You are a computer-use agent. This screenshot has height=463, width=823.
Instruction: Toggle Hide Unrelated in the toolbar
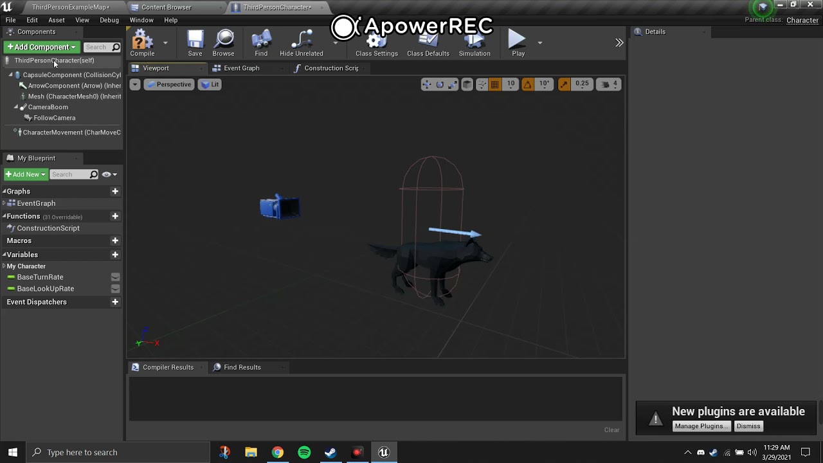302,44
